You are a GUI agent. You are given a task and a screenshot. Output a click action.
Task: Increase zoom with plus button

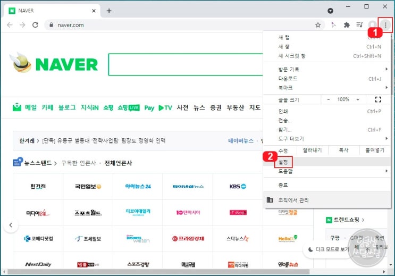[358, 99]
